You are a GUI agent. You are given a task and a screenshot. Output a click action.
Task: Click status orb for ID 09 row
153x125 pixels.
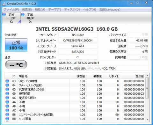tap(7, 93)
